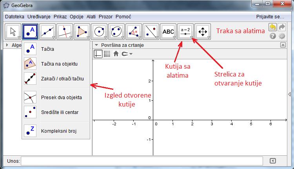Select the ABC text tool
Viewport: 294px width, 169px height.
coord(168,32)
